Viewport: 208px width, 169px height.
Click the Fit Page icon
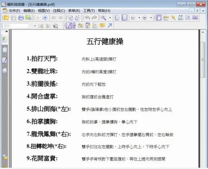pos(117,18)
